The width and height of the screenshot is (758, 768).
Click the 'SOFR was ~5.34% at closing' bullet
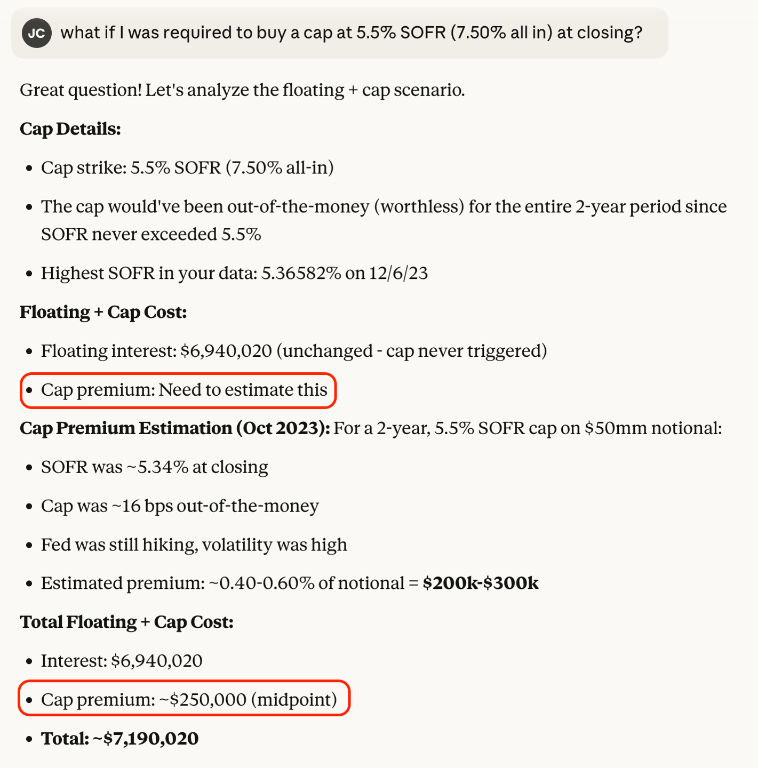coord(154,467)
